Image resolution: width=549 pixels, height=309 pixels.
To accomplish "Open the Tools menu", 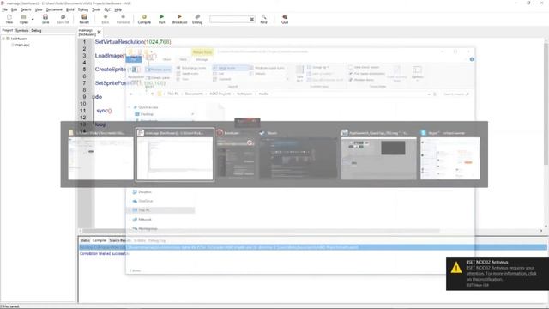I will click(x=96, y=9).
